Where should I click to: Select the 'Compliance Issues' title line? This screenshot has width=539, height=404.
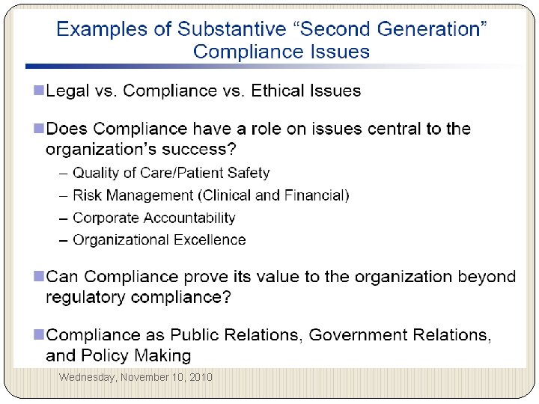point(281,52)
